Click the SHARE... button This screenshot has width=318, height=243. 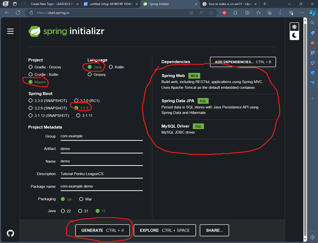[214, 230]
